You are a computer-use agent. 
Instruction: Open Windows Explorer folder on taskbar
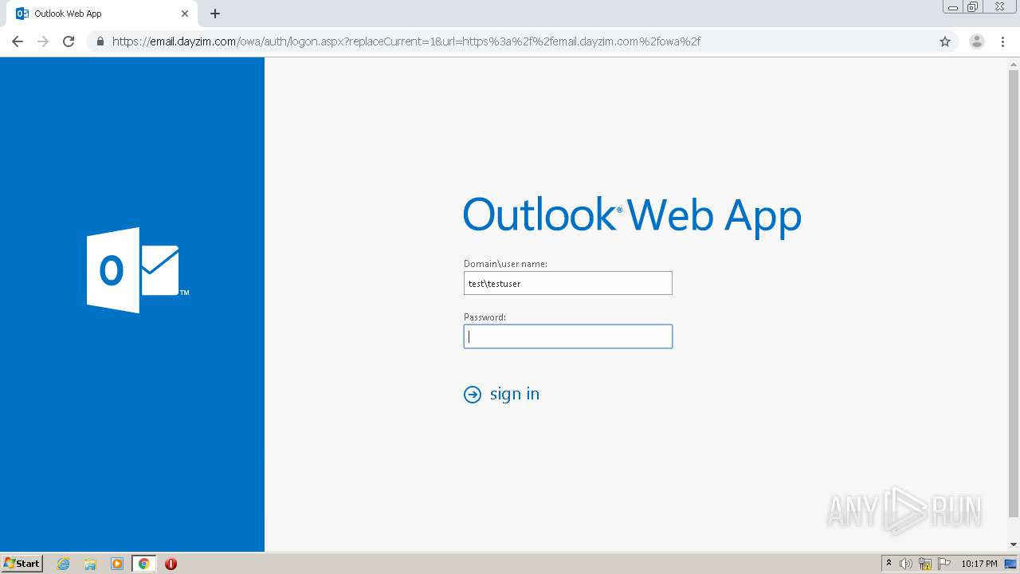click(x=90, y=564)
